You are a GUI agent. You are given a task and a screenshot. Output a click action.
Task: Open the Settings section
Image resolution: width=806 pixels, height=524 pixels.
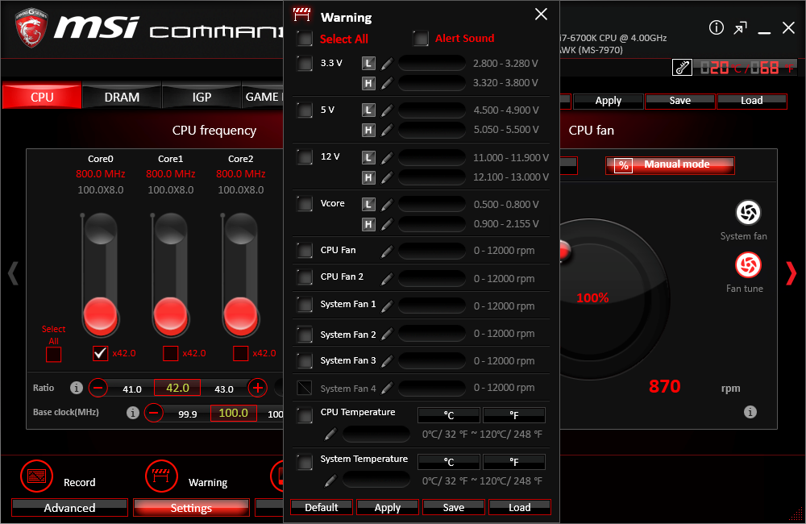point(191,508)
